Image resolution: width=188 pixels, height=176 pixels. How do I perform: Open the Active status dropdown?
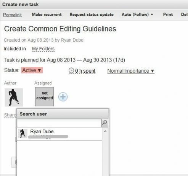point(32,70)
